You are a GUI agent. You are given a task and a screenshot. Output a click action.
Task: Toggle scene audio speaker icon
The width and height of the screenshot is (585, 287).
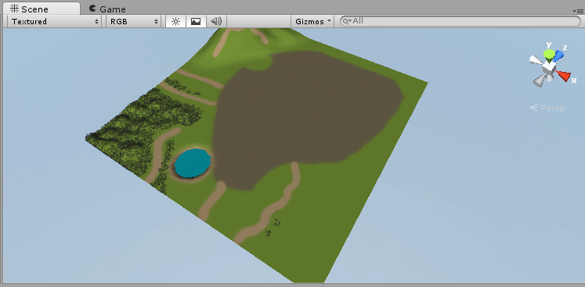pos(216,22)
